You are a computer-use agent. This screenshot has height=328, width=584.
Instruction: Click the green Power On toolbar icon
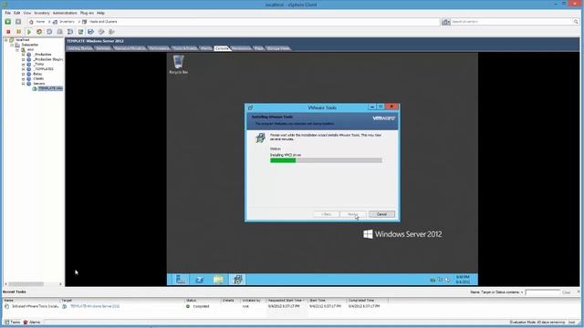[29, 32]
